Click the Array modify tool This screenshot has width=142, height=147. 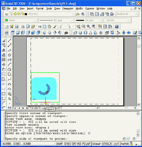point(4,60)
